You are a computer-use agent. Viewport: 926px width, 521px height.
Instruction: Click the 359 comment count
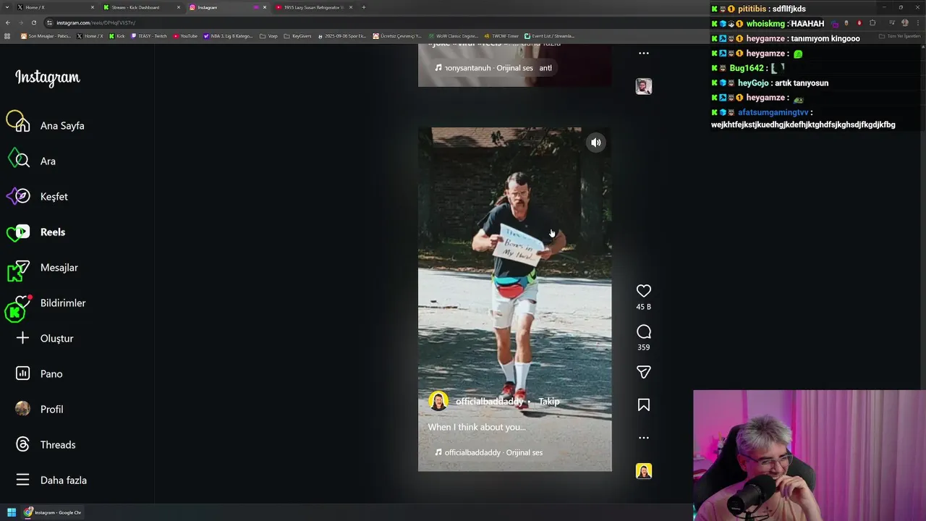click(x=644, y=347)
